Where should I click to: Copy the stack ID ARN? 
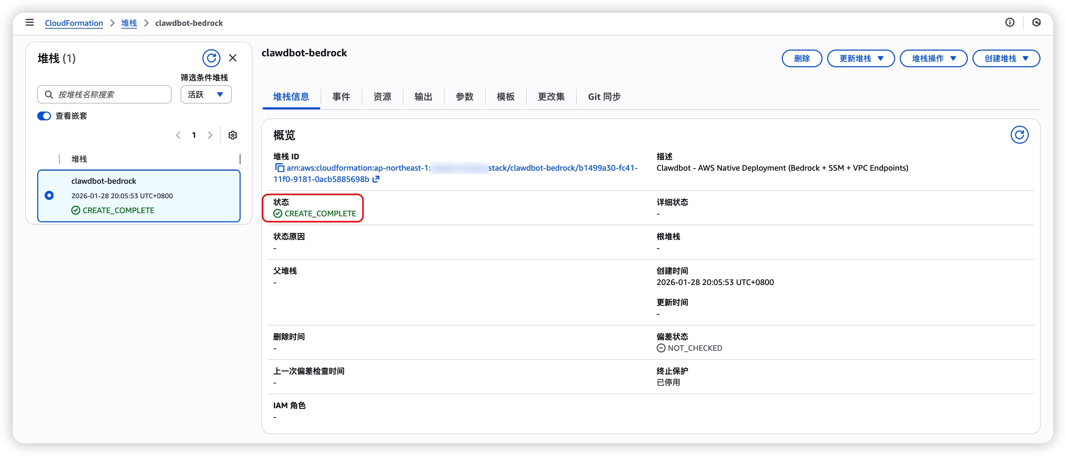[280, 168]
